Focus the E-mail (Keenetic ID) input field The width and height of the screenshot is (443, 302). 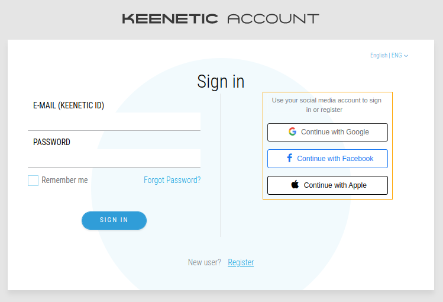pos(114,121)
